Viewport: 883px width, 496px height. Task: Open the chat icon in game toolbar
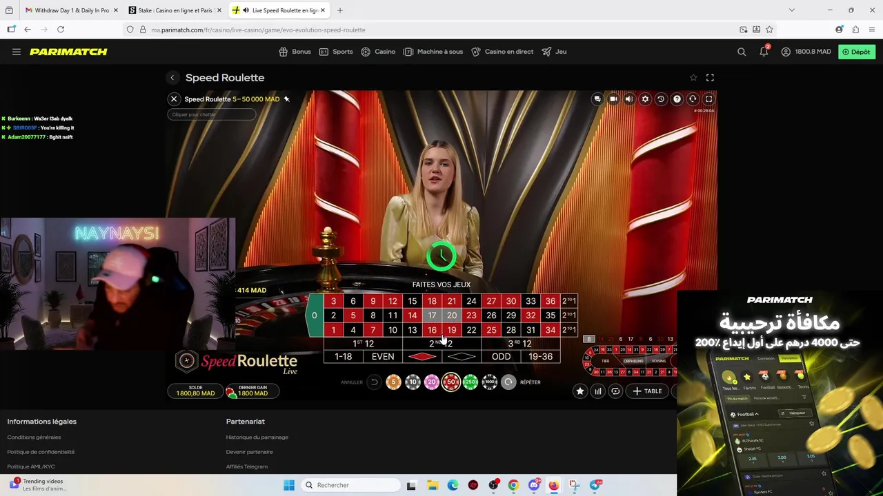pos(597,99)
